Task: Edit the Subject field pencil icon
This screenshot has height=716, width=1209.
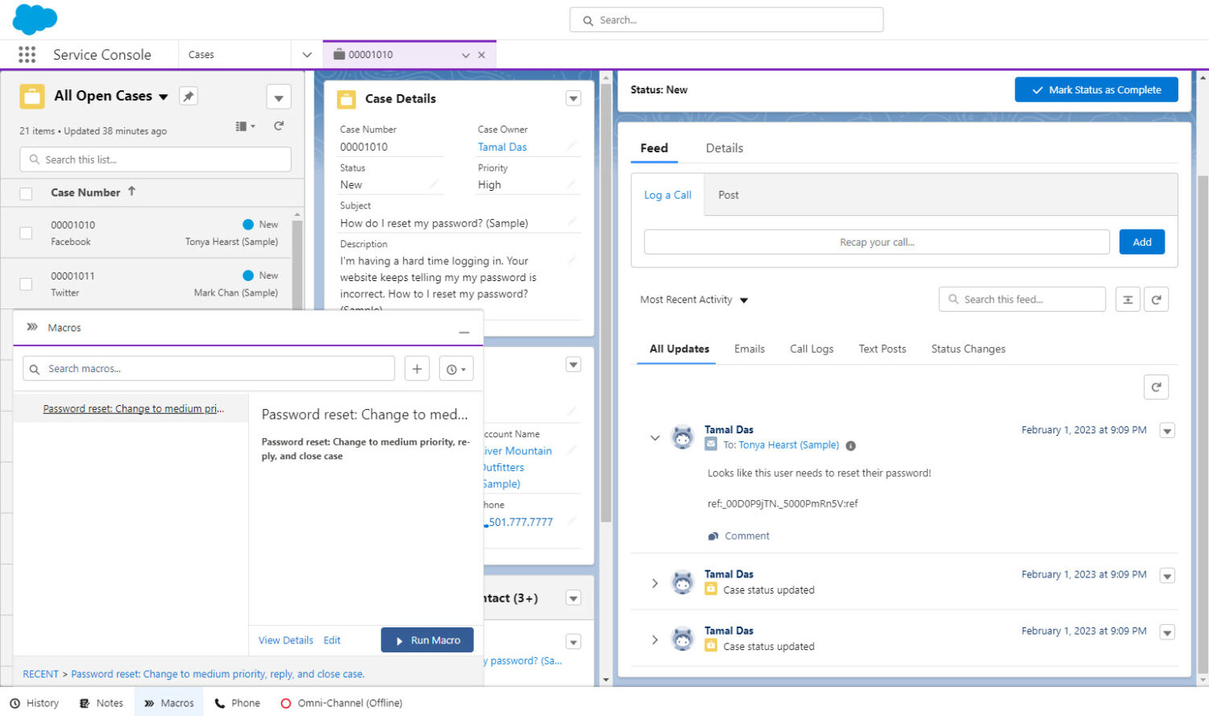Action: [571, 222]
